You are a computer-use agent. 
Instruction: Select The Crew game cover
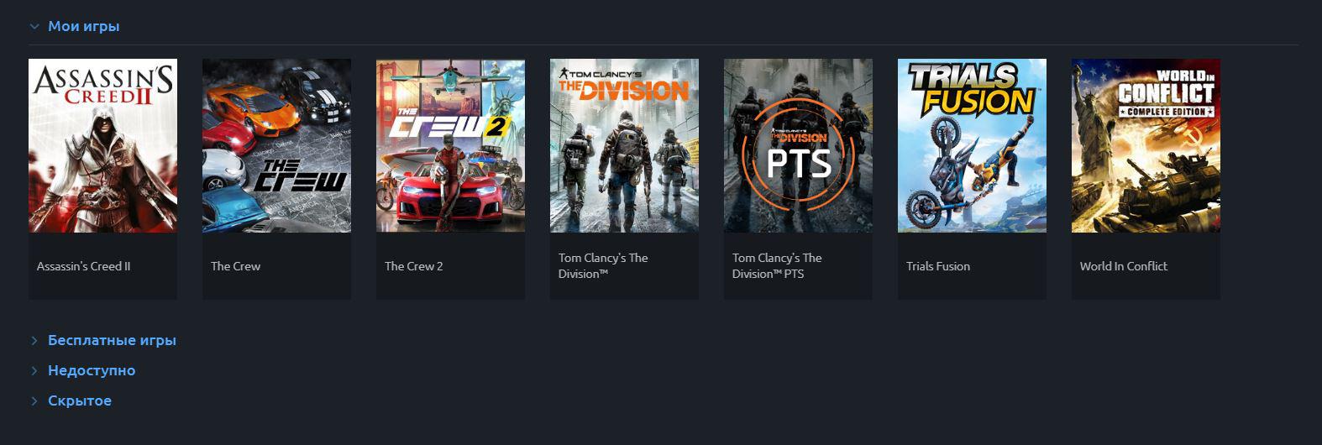pyautogui.click(x=276, y=145)
